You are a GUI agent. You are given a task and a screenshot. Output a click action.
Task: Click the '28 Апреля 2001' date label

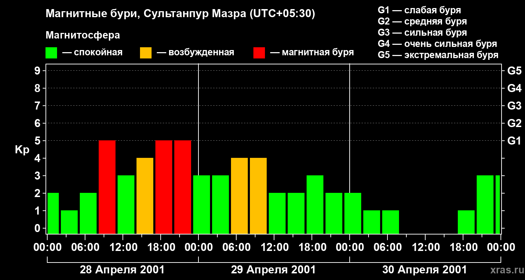pyautogui.click(x=122, y=270)
